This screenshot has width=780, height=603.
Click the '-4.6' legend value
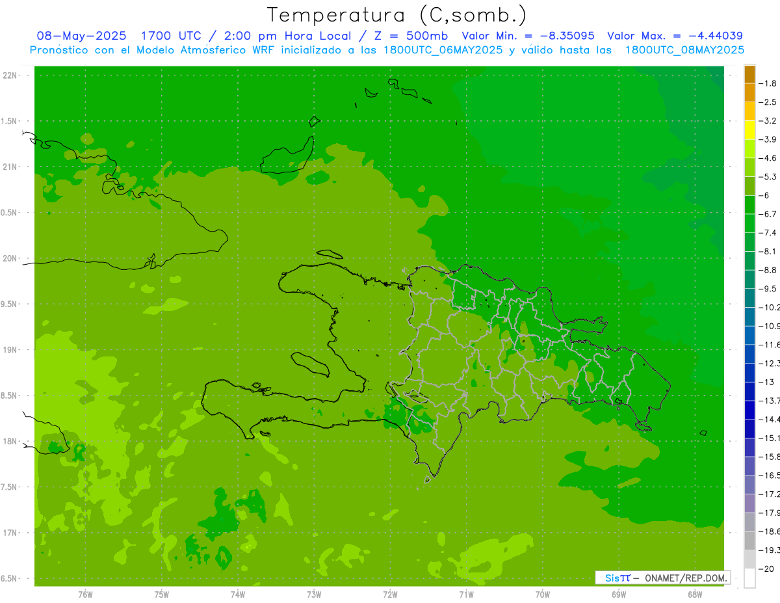pyautogui.click(x=769, y=158)
